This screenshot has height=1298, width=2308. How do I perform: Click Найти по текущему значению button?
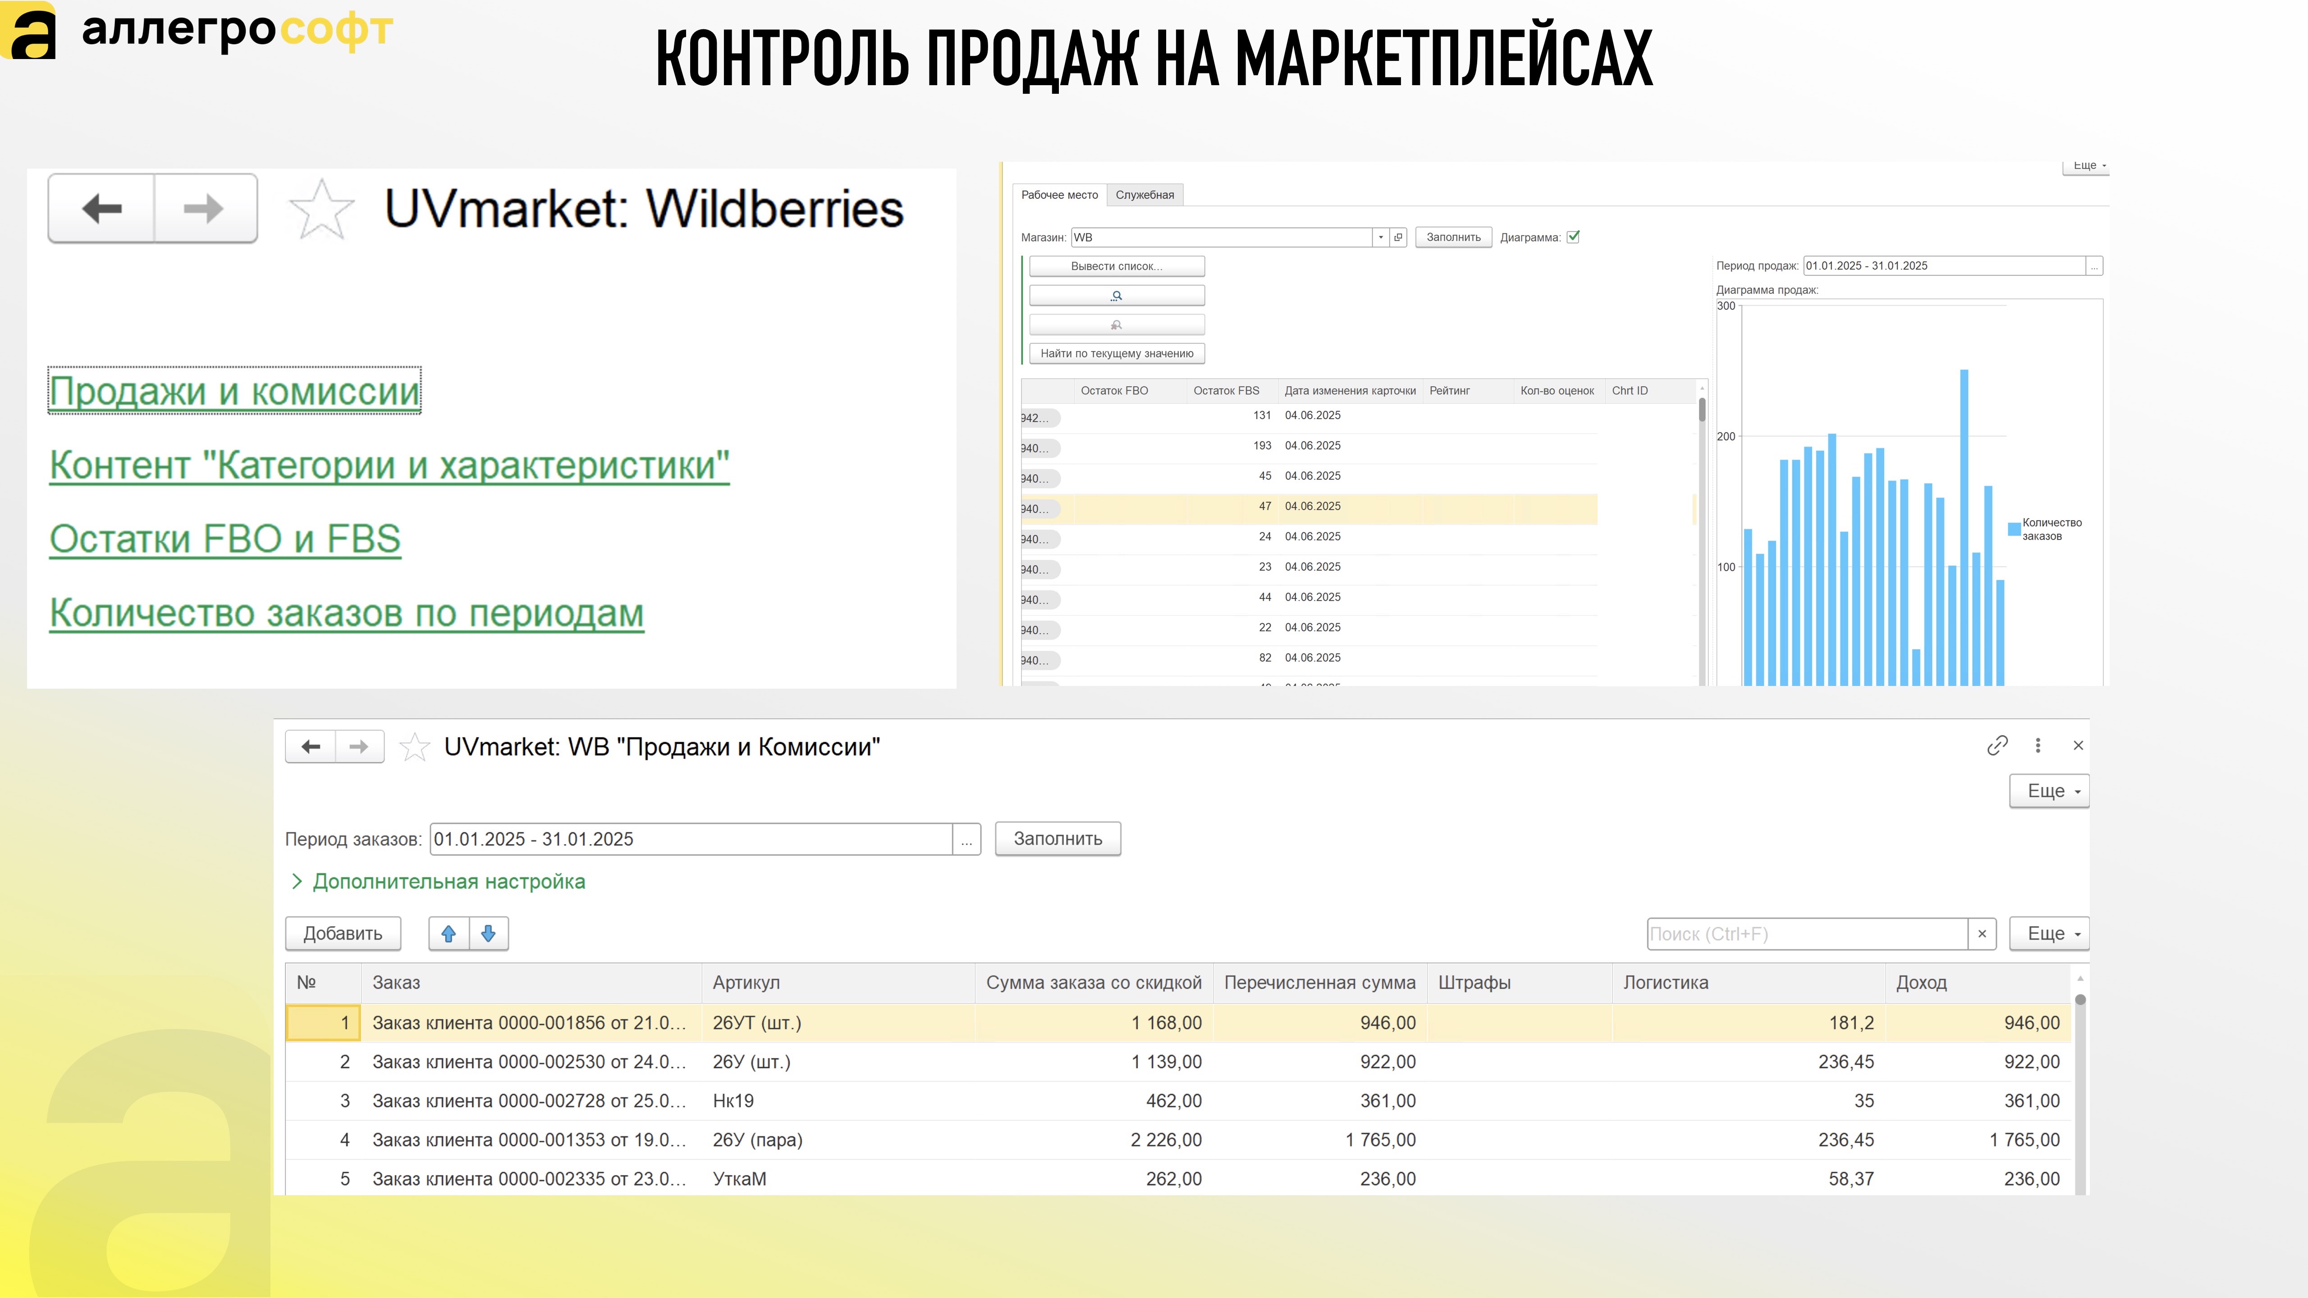(1117, 353)
